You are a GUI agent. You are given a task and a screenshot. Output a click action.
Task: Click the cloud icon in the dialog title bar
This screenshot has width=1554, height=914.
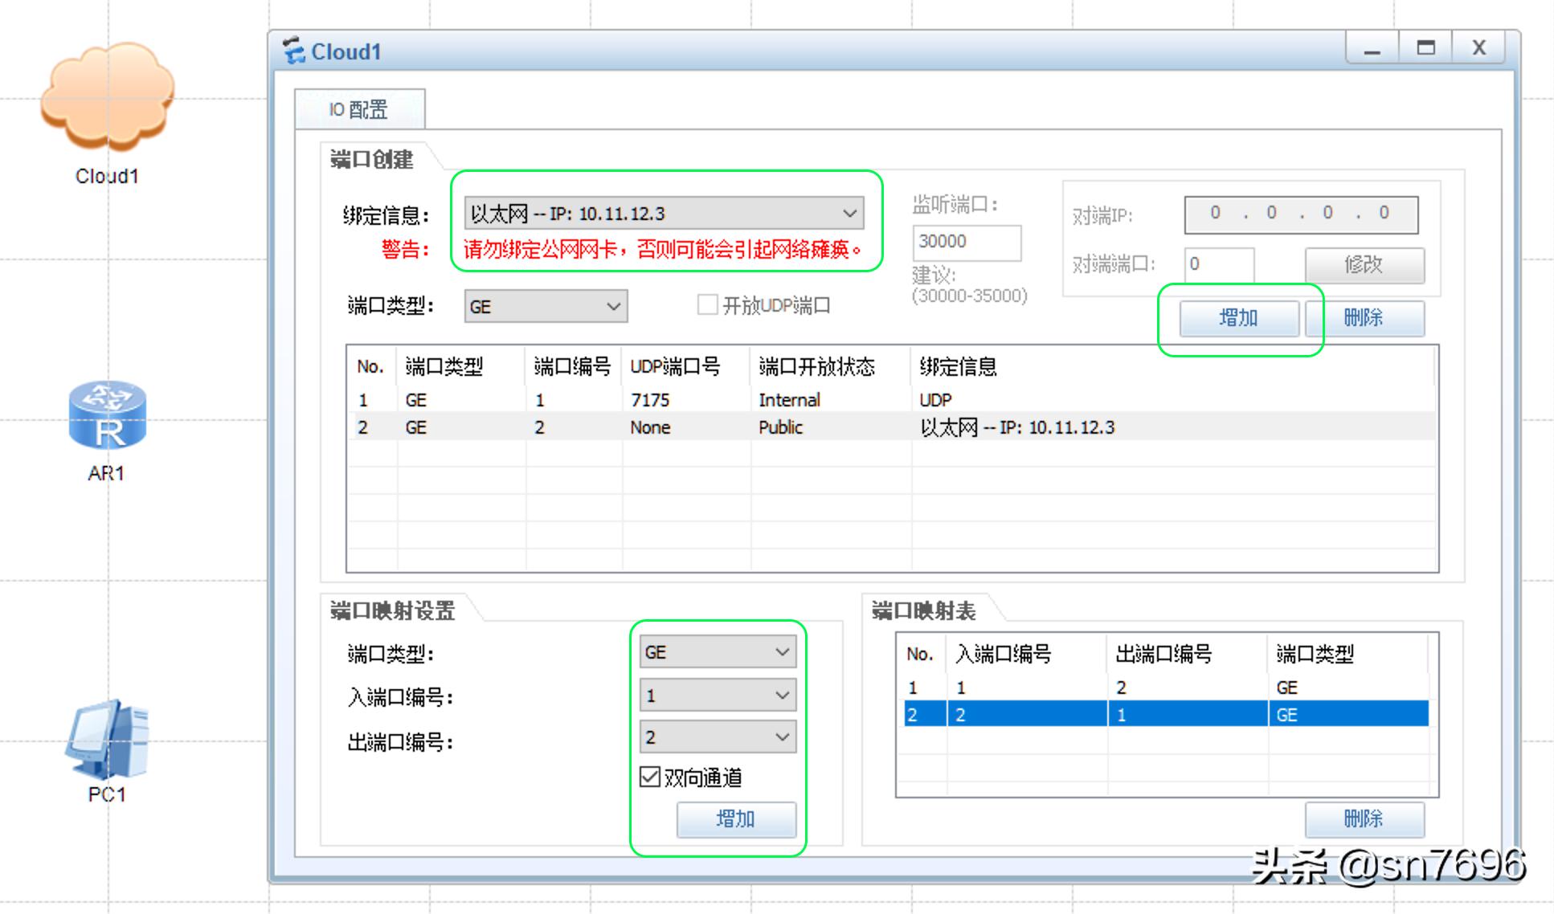[x=294, y=50]
